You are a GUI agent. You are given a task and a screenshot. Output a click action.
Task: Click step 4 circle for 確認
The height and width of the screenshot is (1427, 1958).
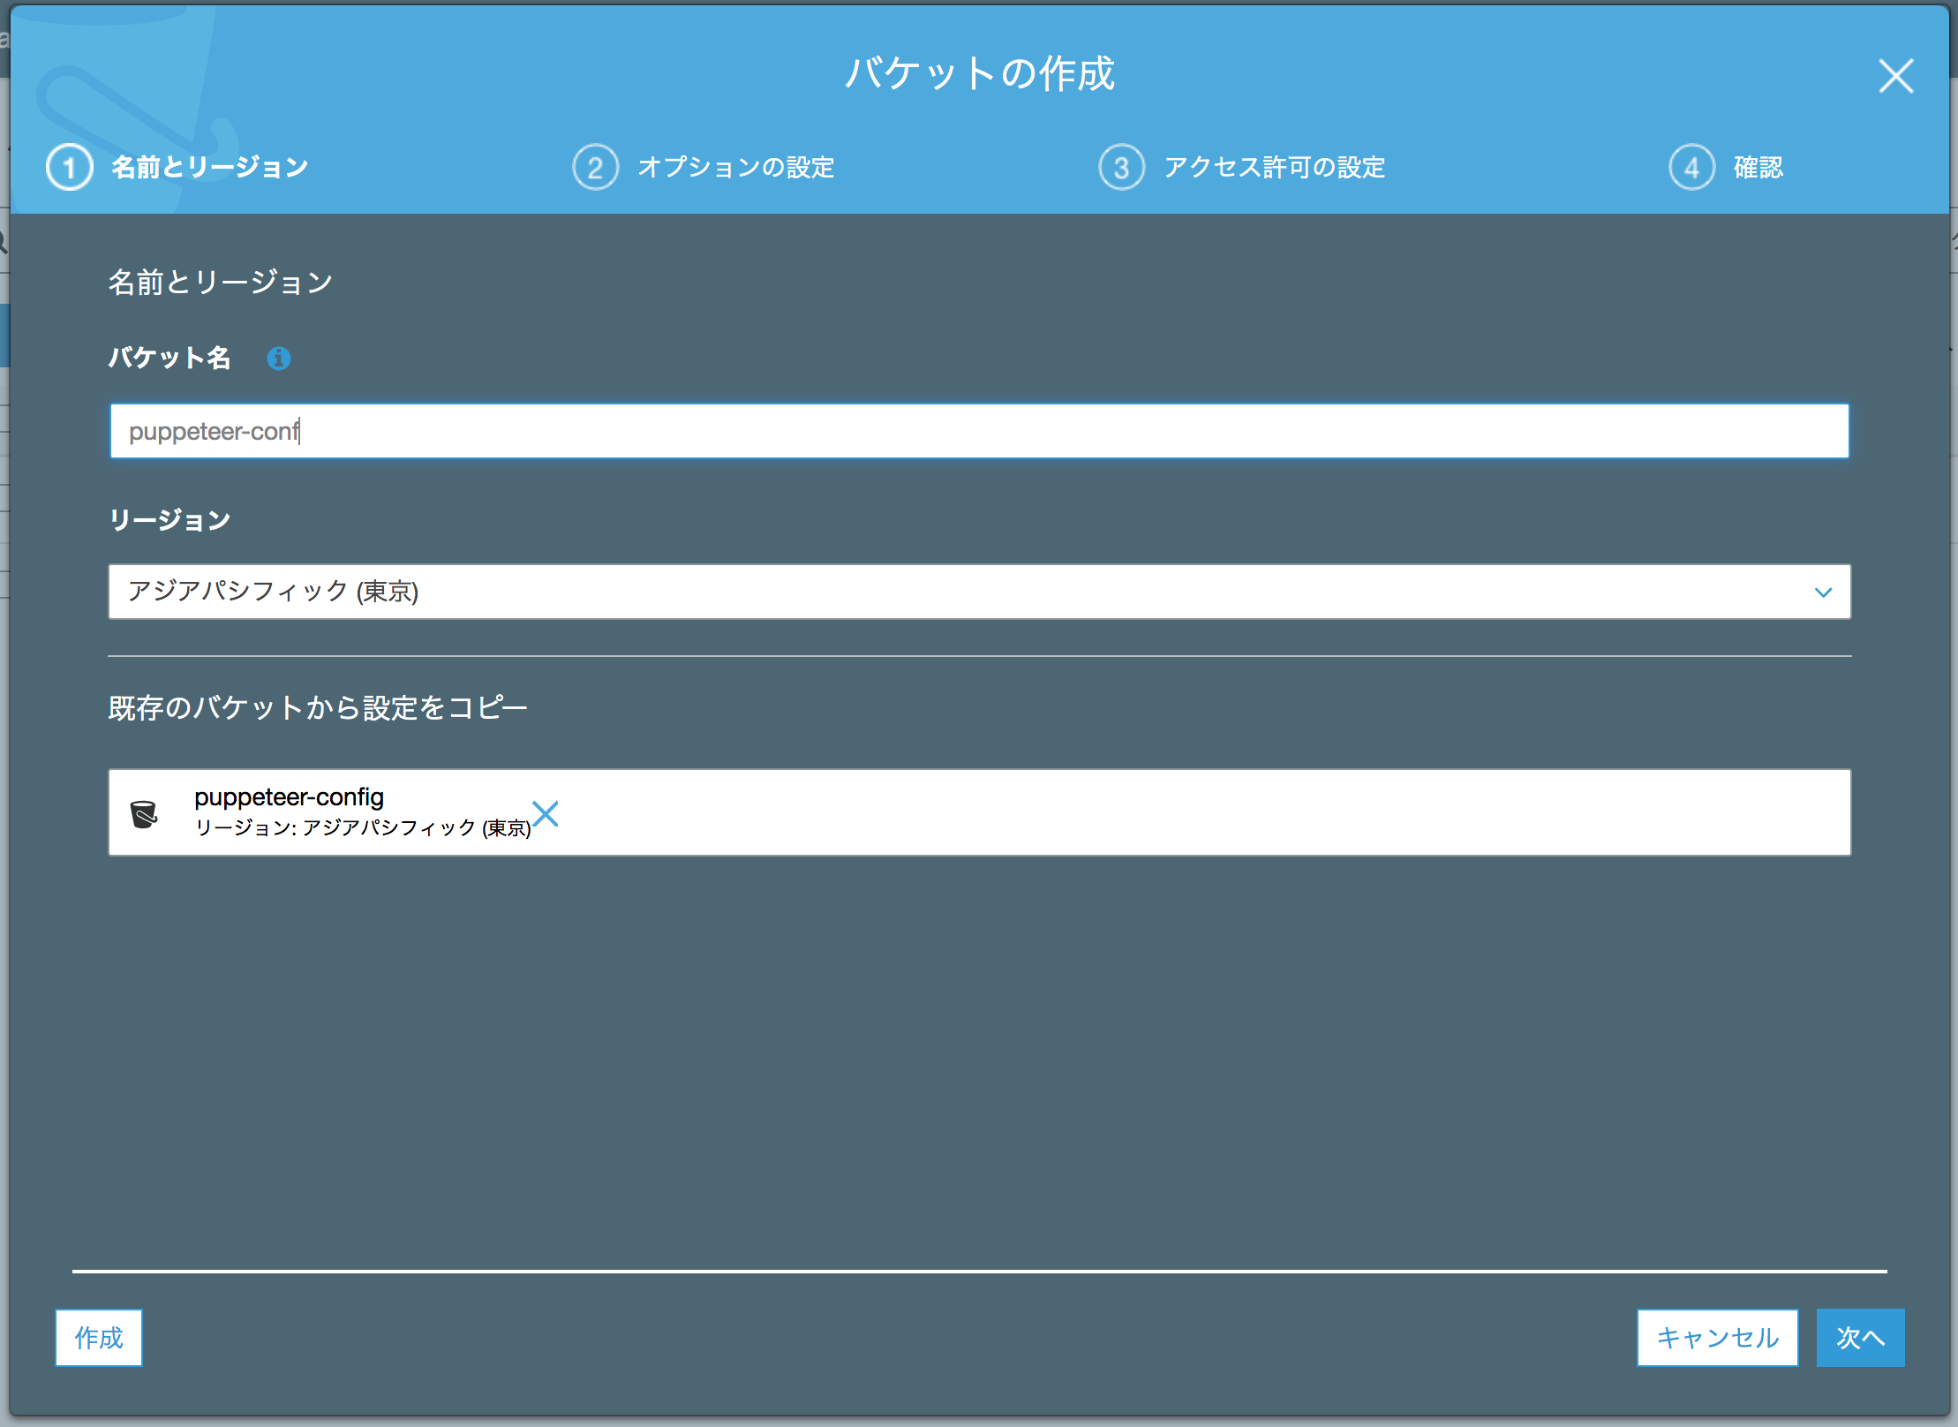click(x=1692, y=167)
